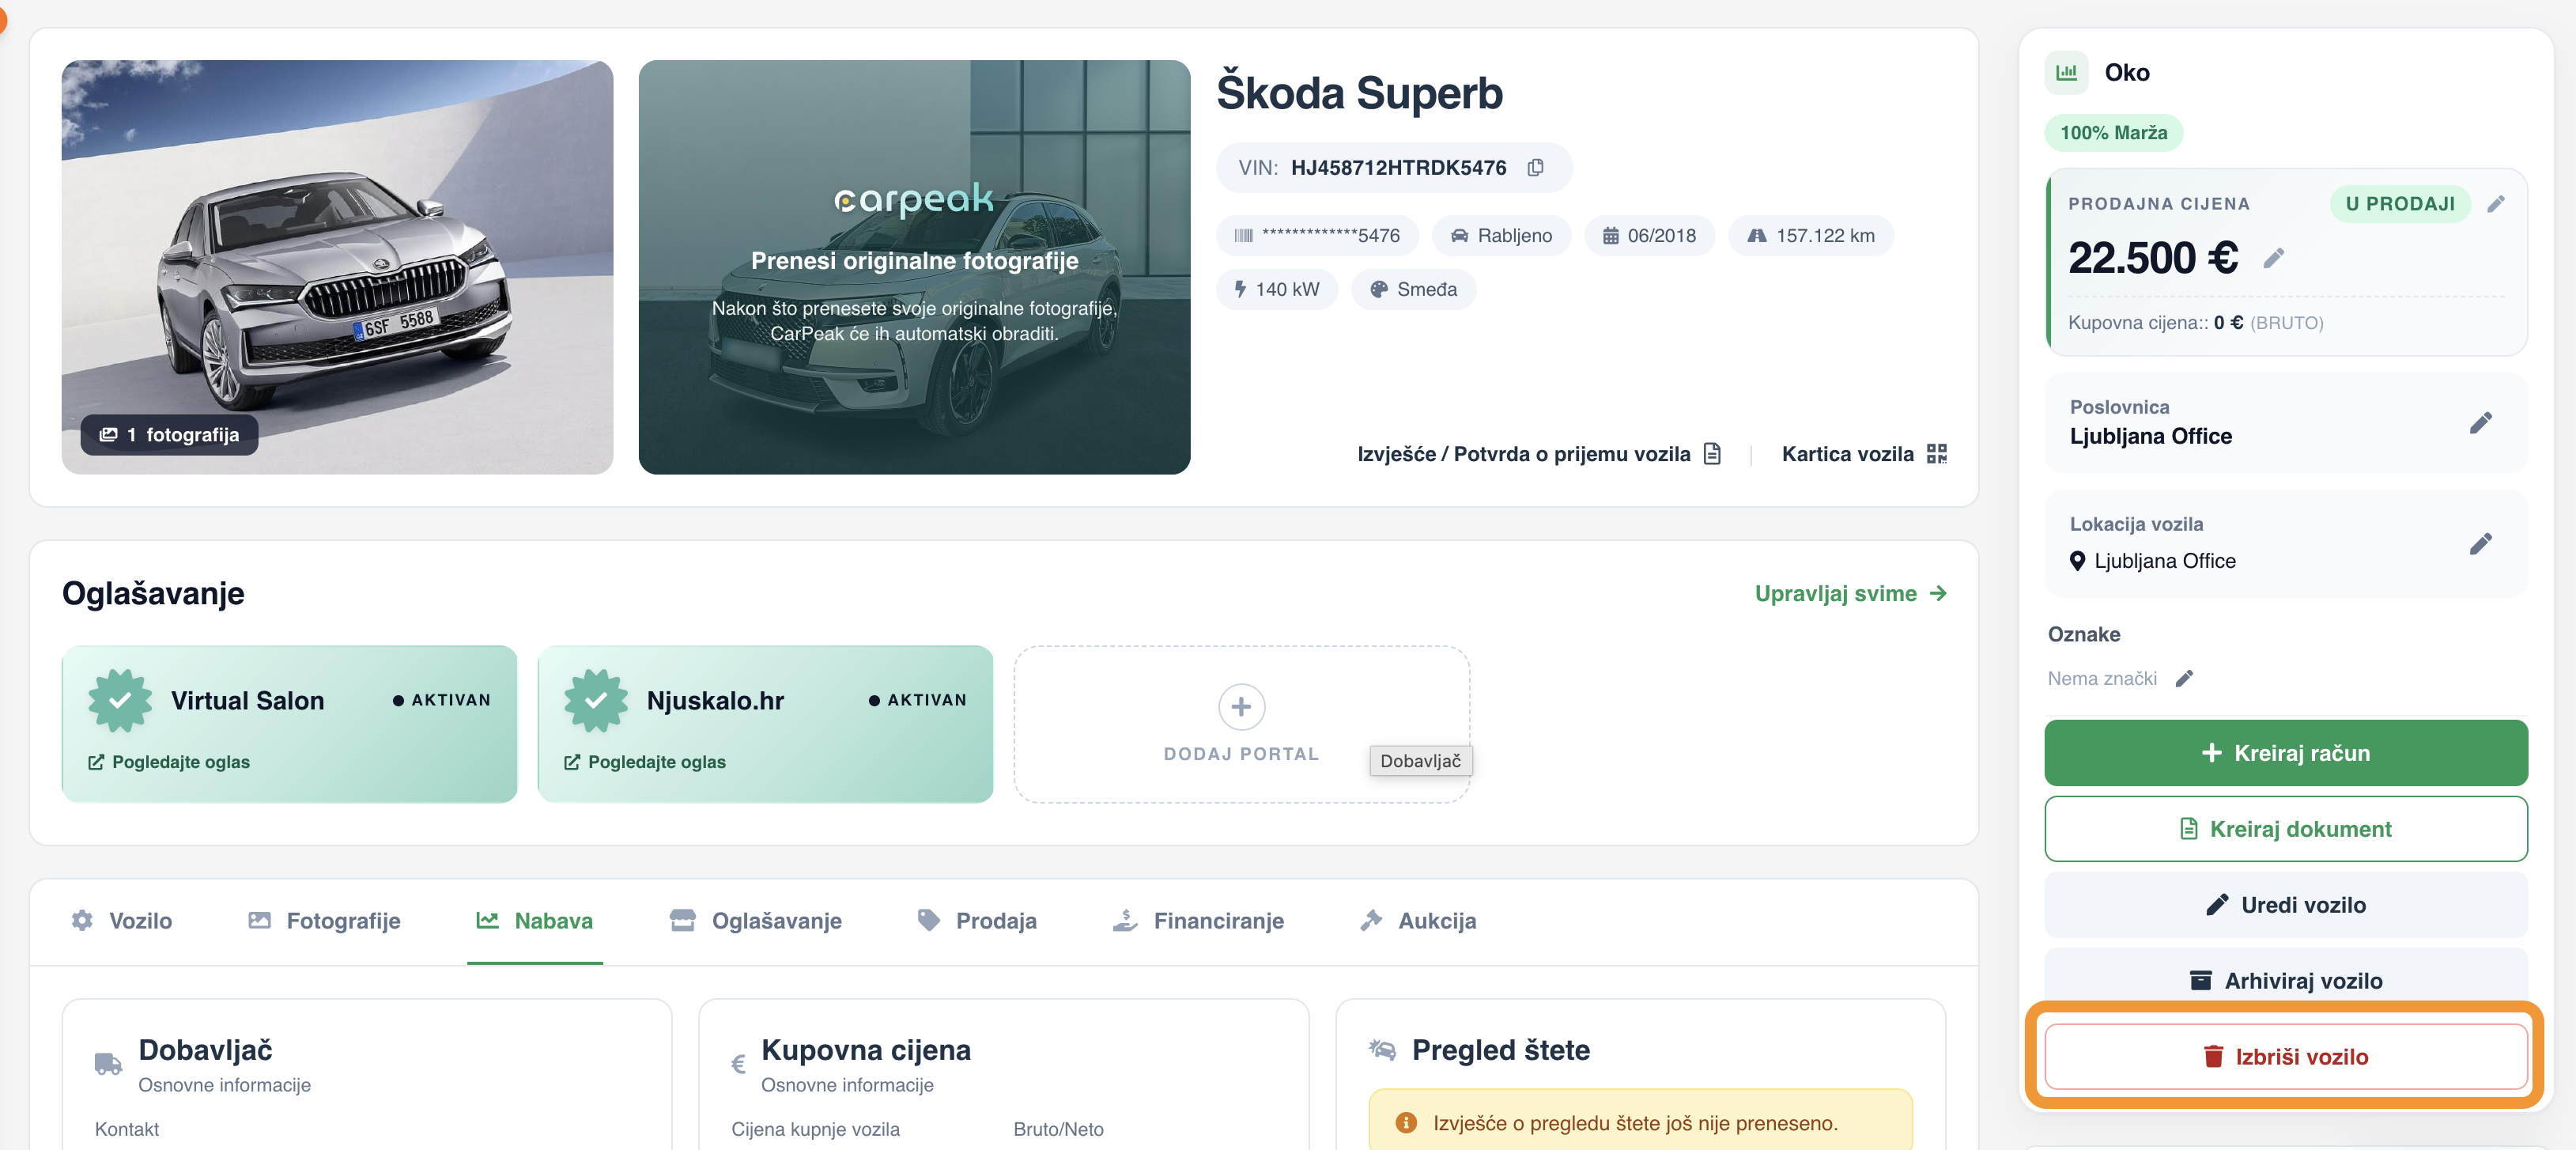Screen dimensions: 2576x1150
Task: Click the calendar icon next to 06/2018
Action: pyautogui.click(x=1610, y=236)
